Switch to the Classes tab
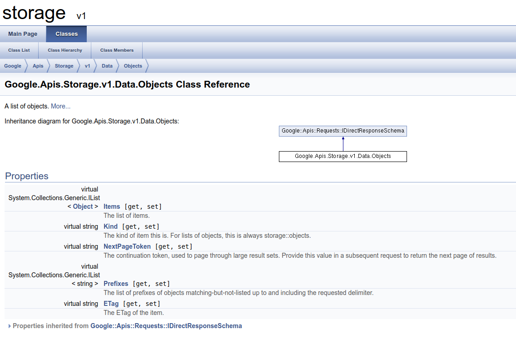The height and width of the screenshot is (344, 516). tap(66, 34)
